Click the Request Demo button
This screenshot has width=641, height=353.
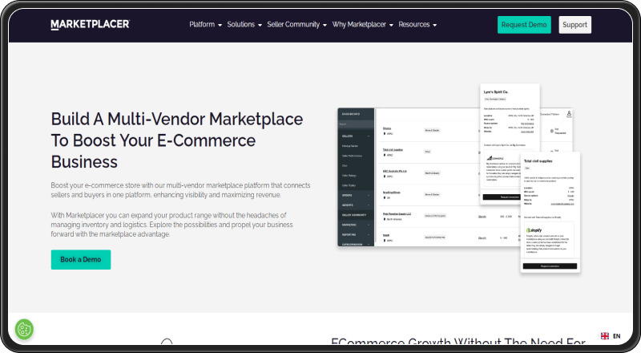coord(524,25)
